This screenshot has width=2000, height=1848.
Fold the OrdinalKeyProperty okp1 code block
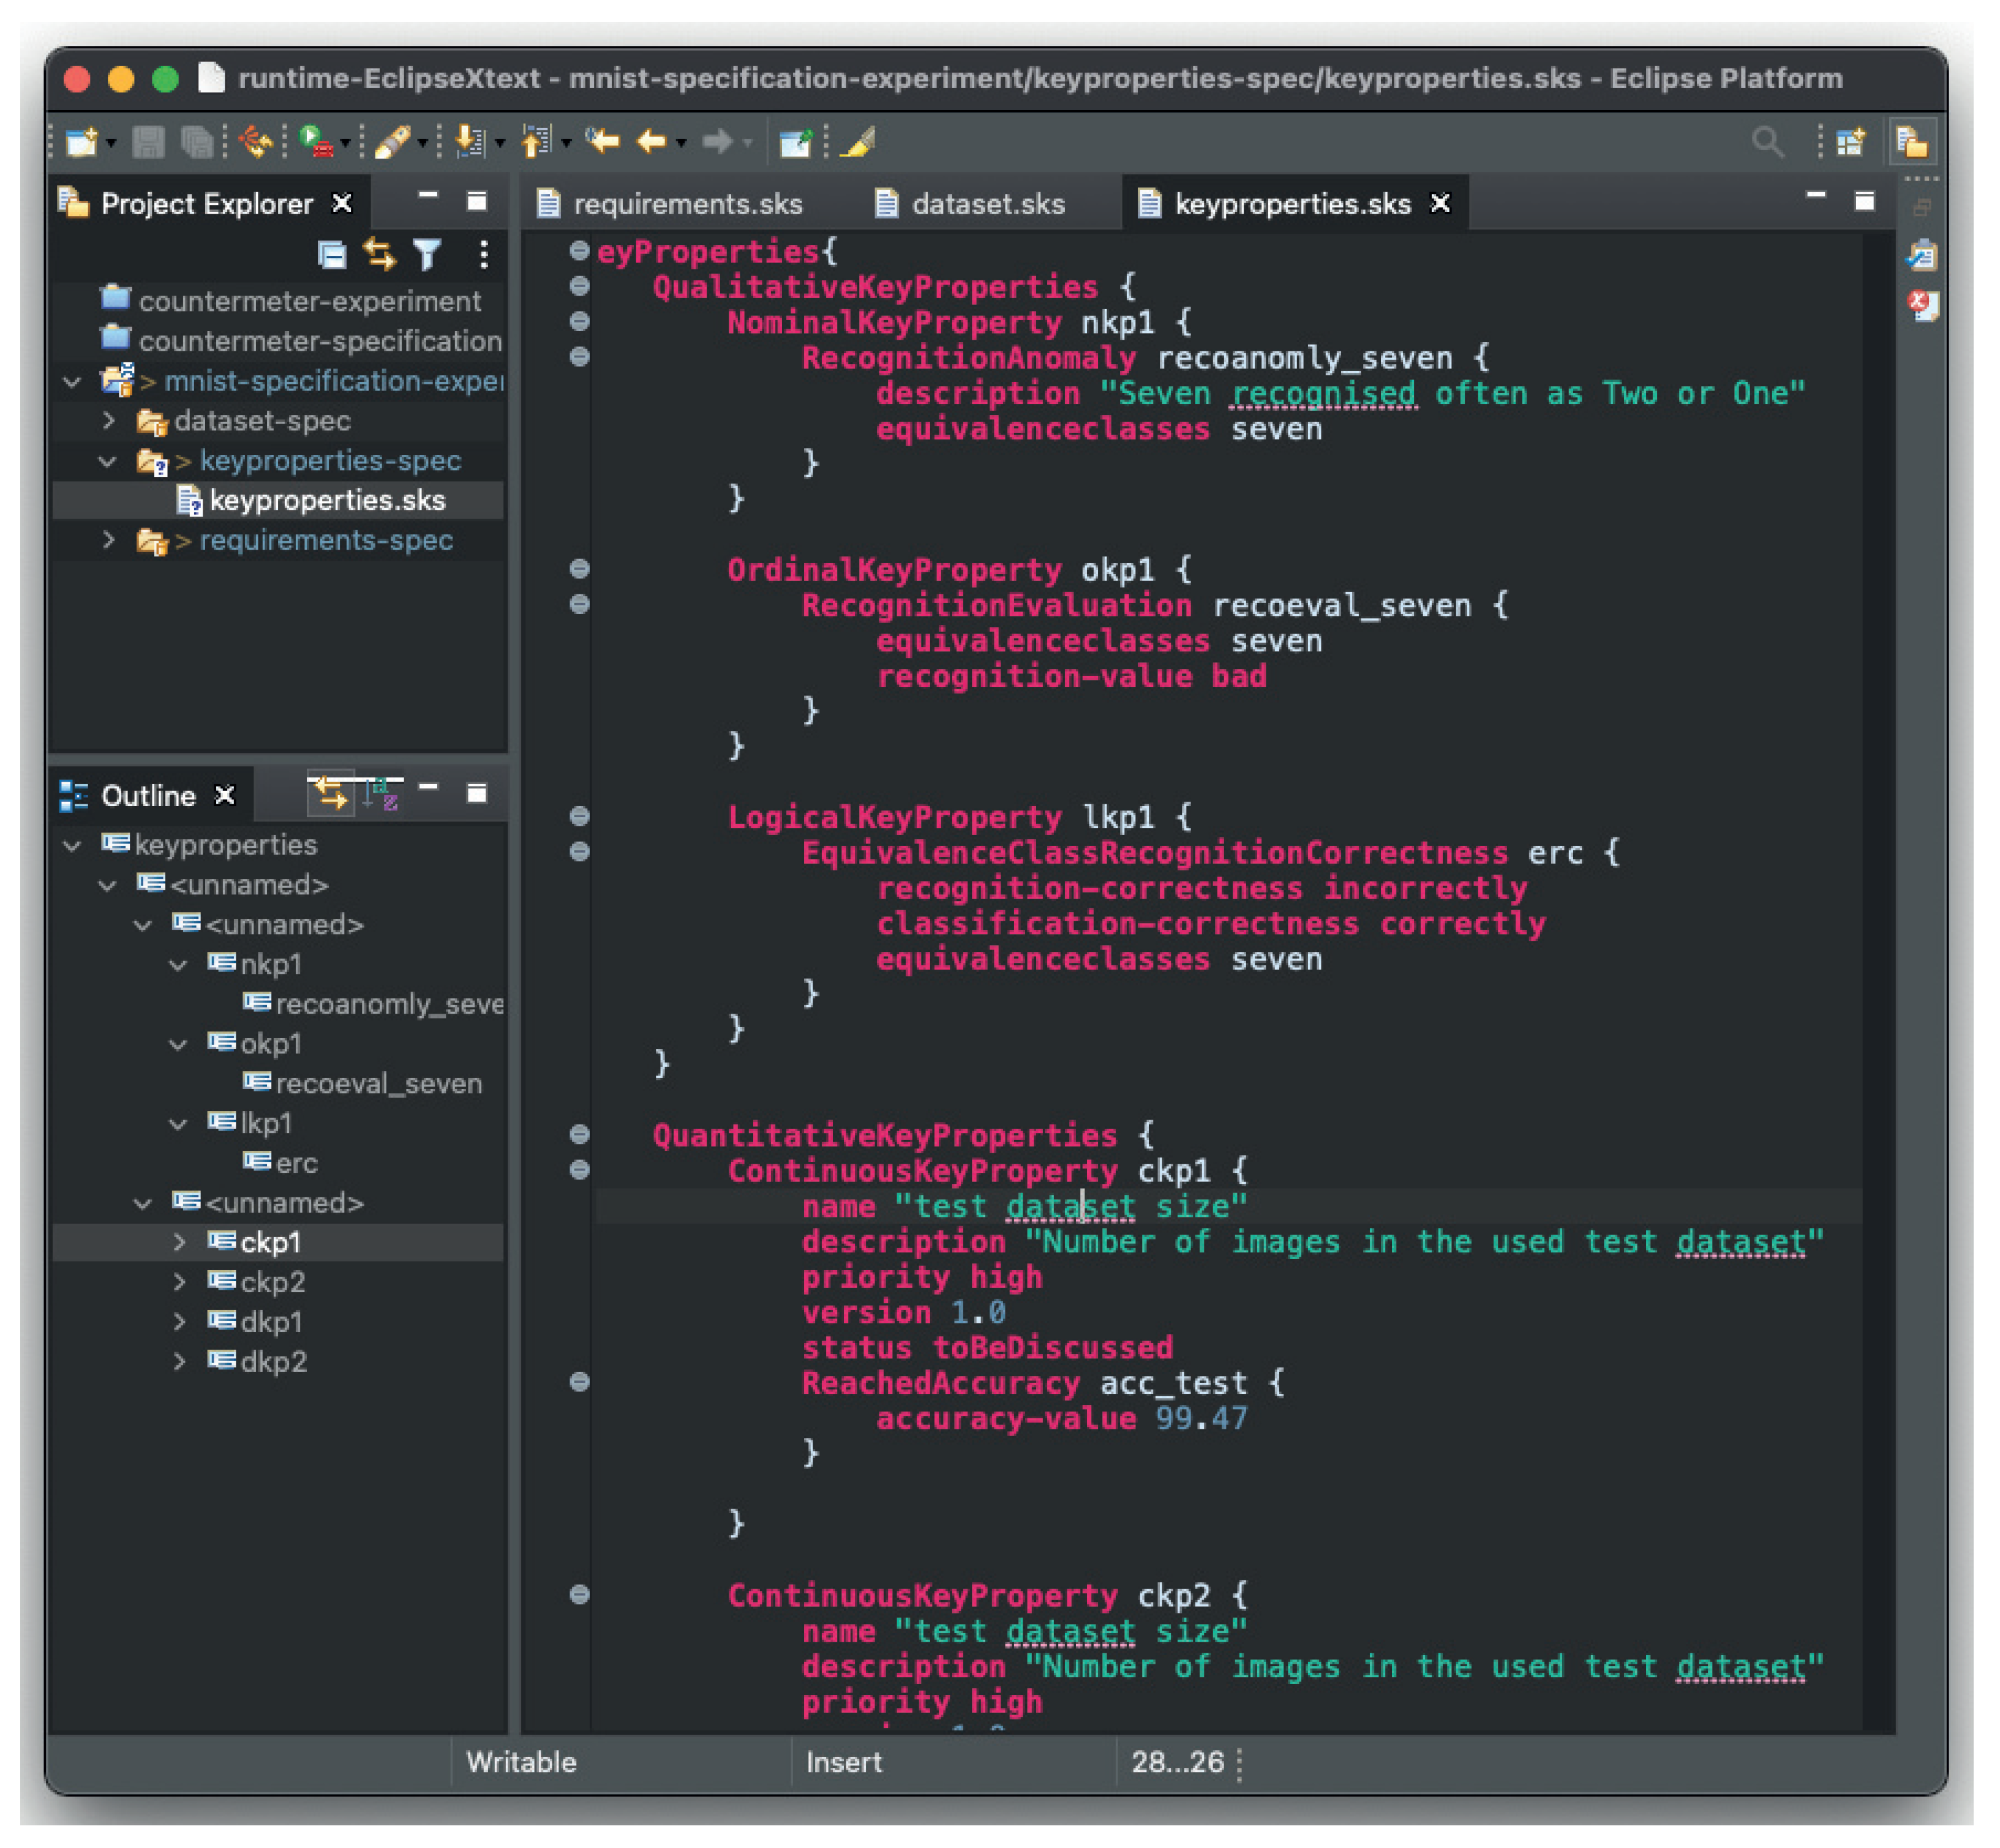tap(579, 569)
